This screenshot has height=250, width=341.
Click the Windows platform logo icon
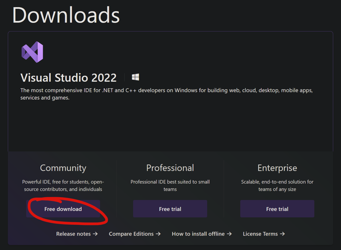pos(135,77)
